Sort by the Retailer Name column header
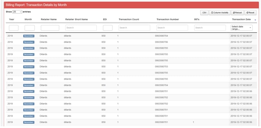The image size is (261, 128). (49, 19)
